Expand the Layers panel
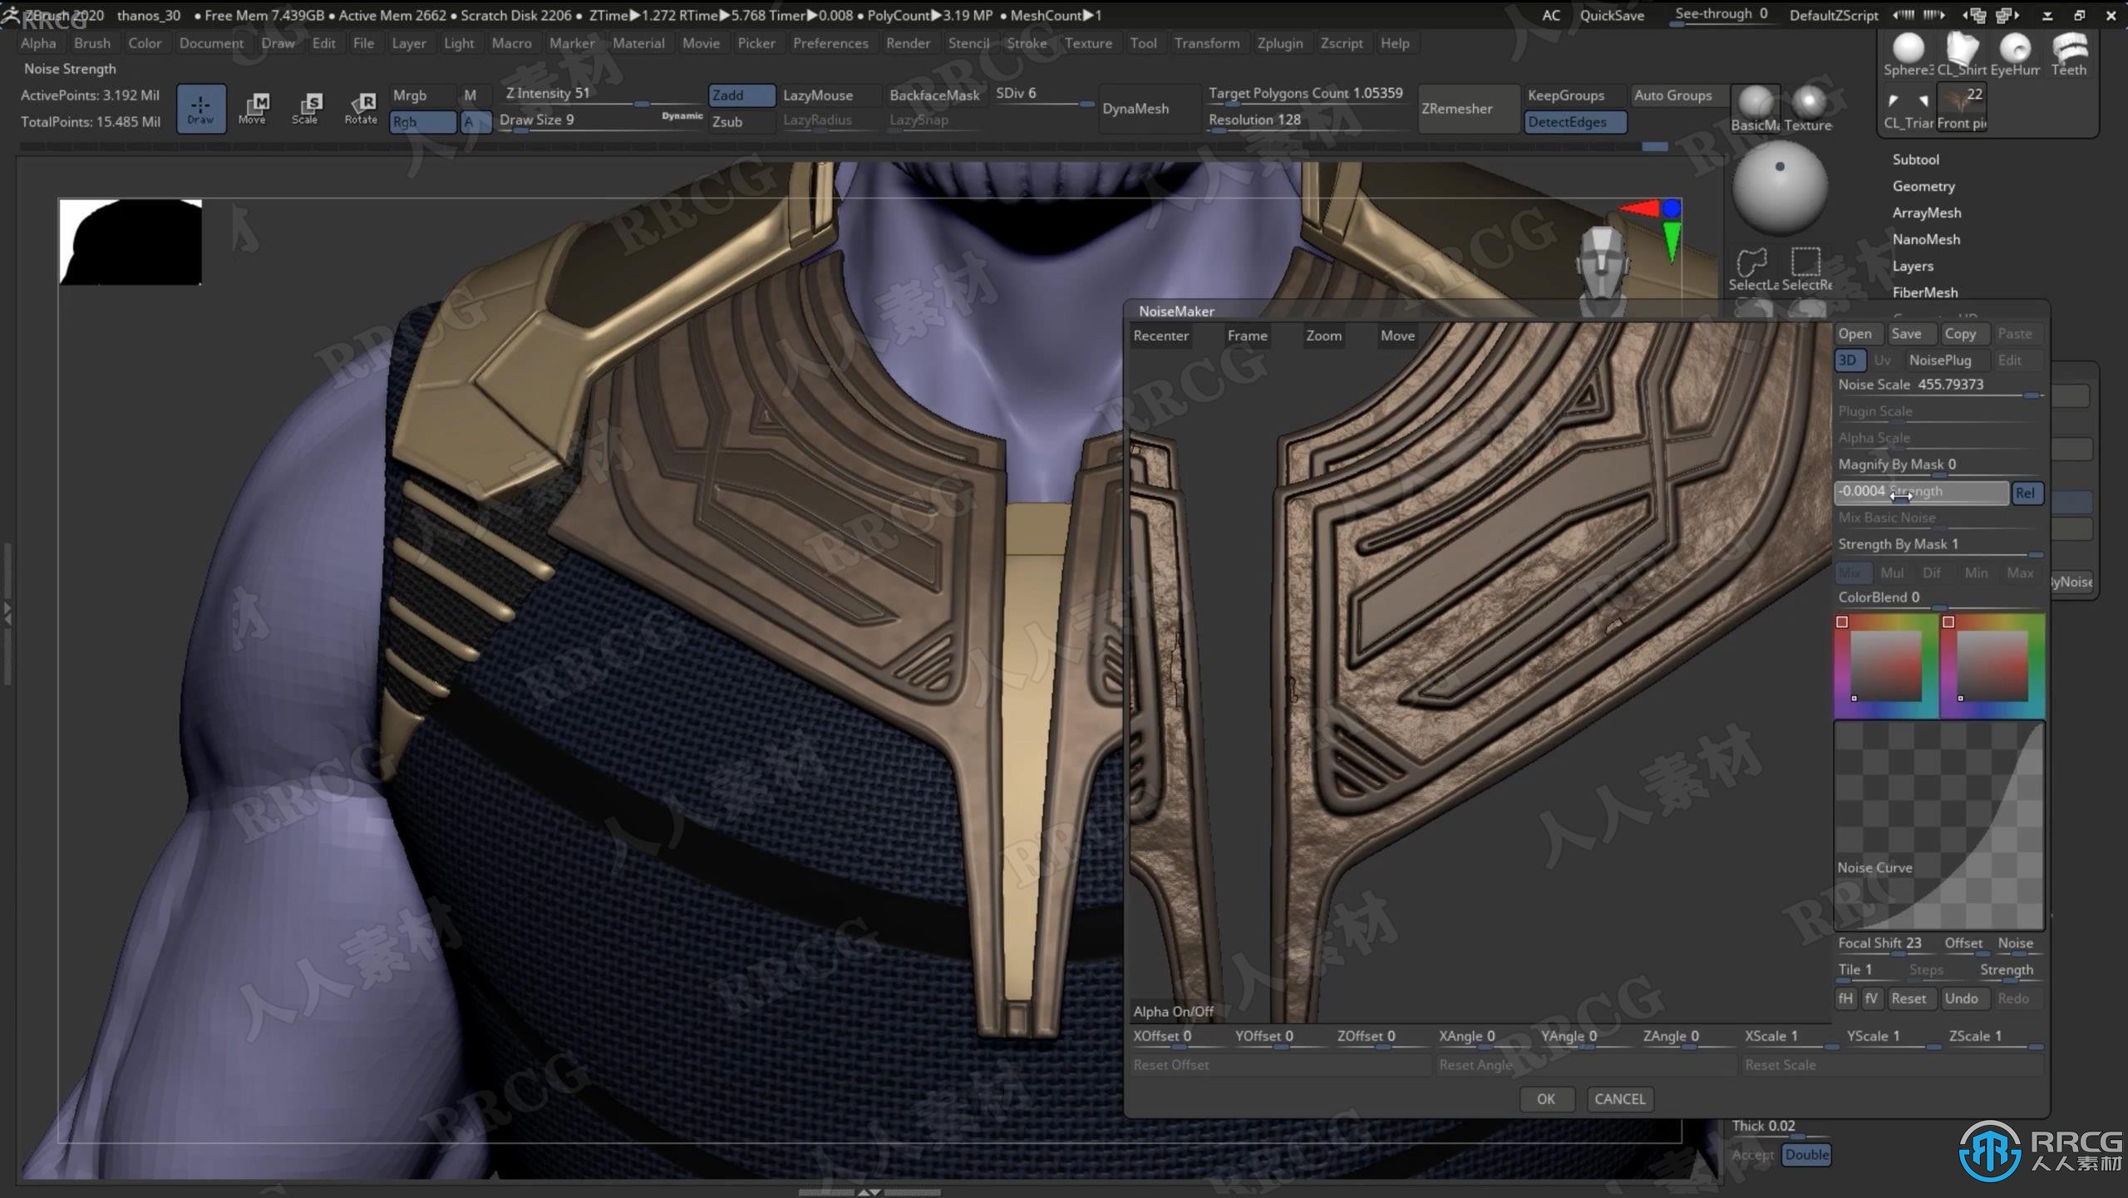Image resolution: width=2128 pixels, height=1198 pixels. click(1910, 266)
